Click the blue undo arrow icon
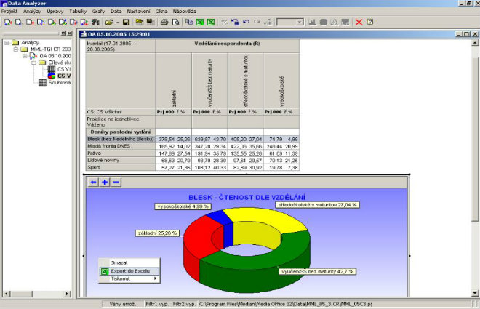Screen dimensions: 480x309 [246, 22]
